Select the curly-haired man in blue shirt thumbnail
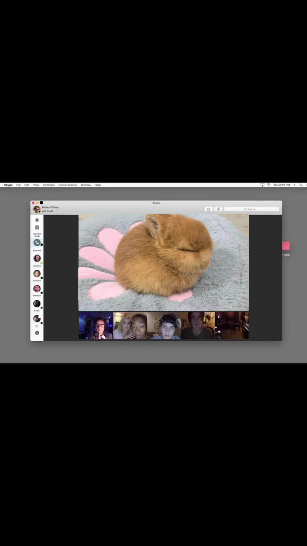307x546 pixels. 164,325
